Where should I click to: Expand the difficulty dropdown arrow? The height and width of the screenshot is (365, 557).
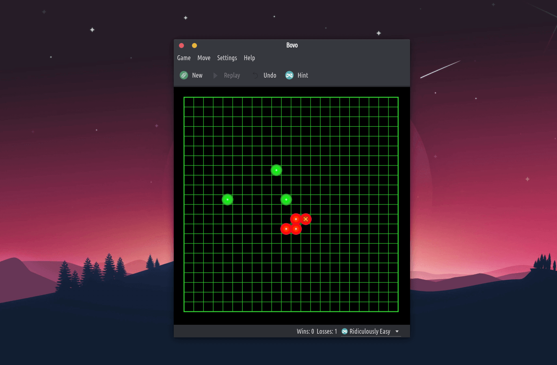(397, 331)
